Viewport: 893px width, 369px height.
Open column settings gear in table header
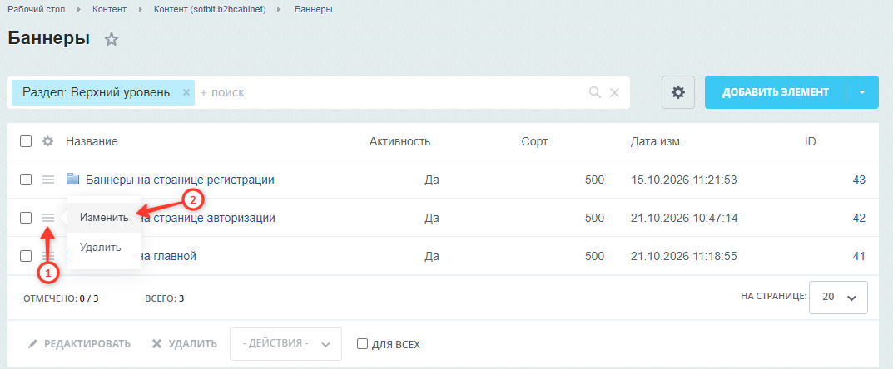(47, 141)
